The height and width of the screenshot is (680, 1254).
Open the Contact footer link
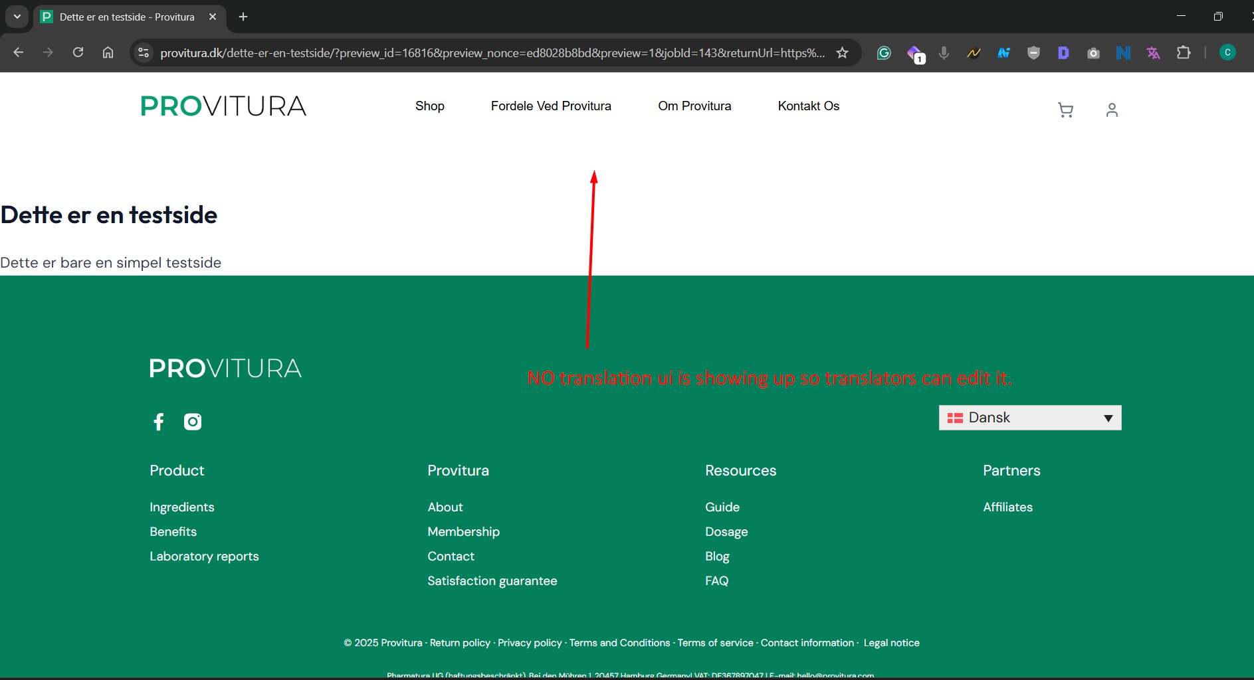coord(451,556)
